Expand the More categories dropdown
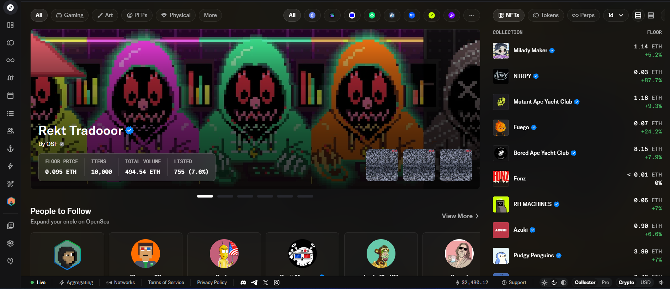 point(211,15)
